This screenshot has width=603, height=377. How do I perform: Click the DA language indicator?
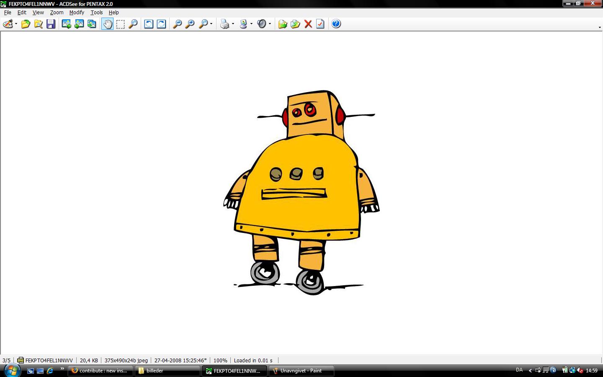tap(519, 370)
